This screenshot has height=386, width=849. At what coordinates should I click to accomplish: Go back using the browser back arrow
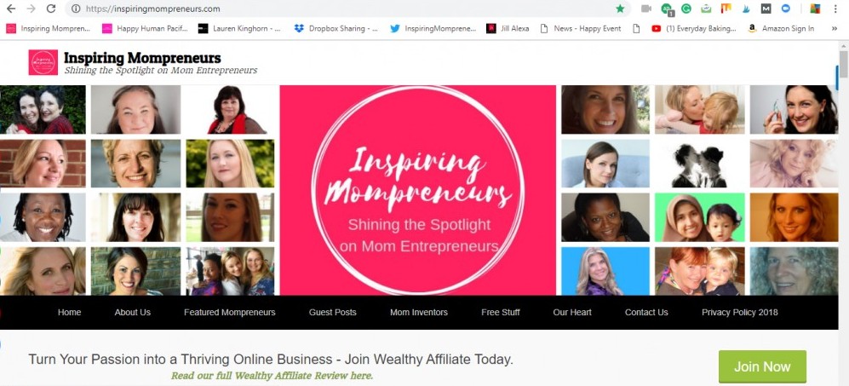11,9
